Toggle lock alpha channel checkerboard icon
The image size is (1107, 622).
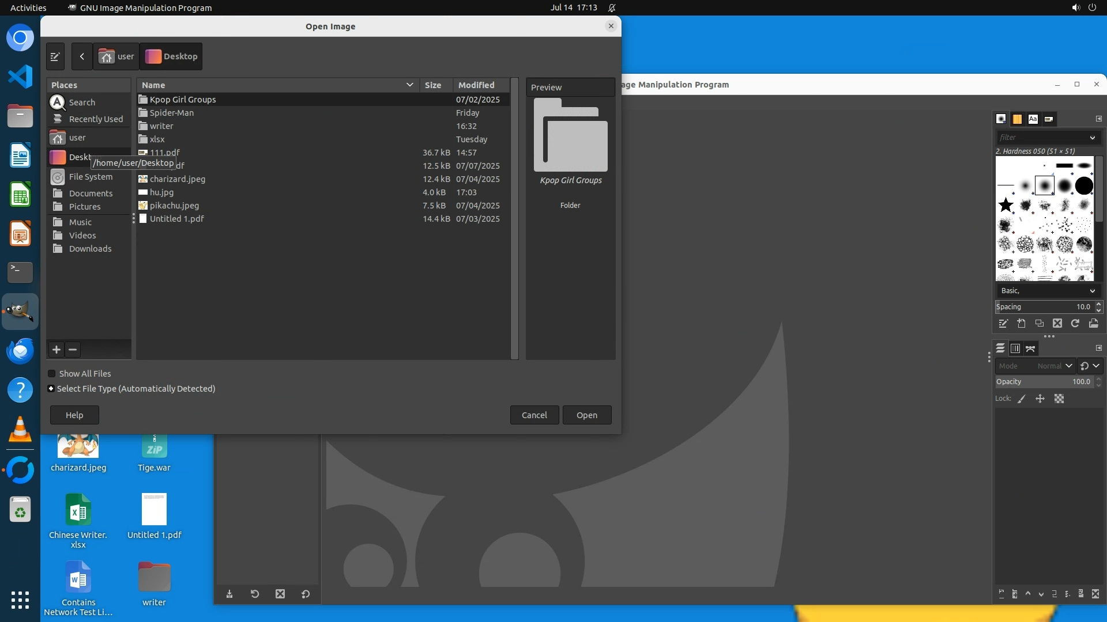(1059, 399)
